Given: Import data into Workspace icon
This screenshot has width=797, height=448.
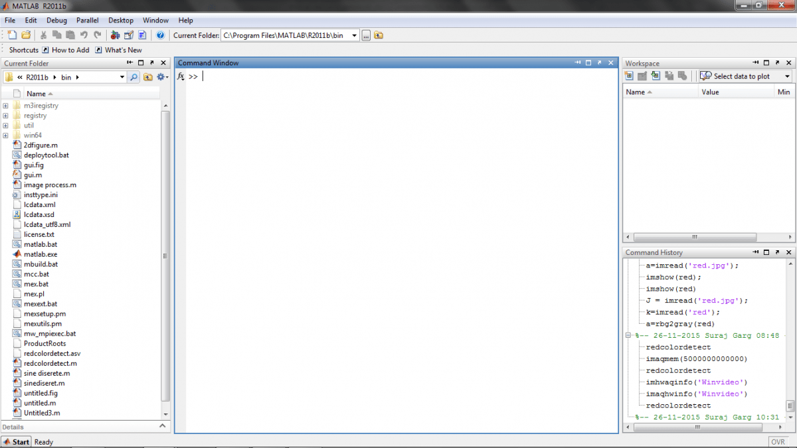Looking at the screenshot, I should pos(656,76).
